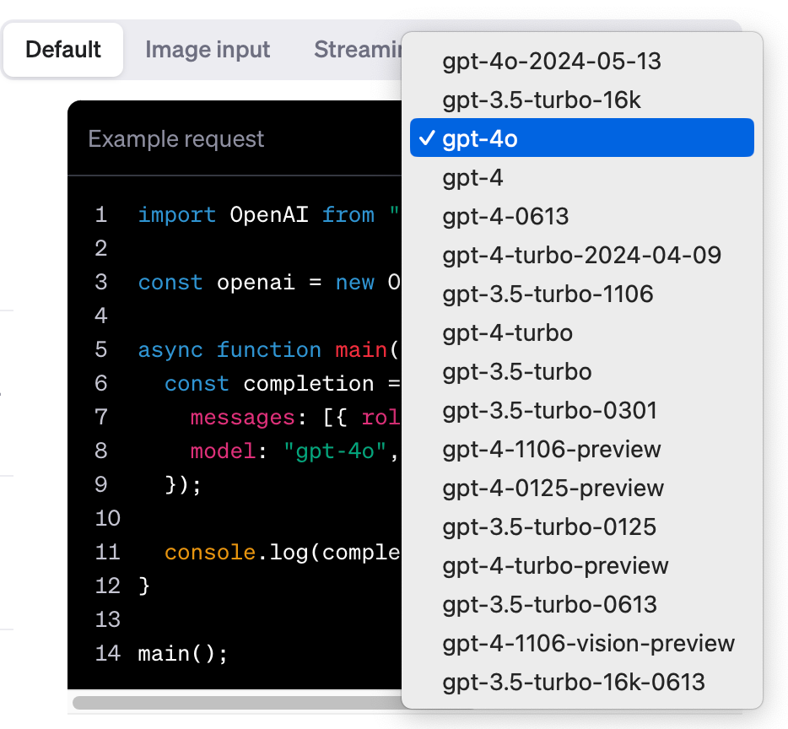The height and width of the screenshot is (729, 788).
Task: Select the gpt-4-turbo option
Action: pos(506,332)
